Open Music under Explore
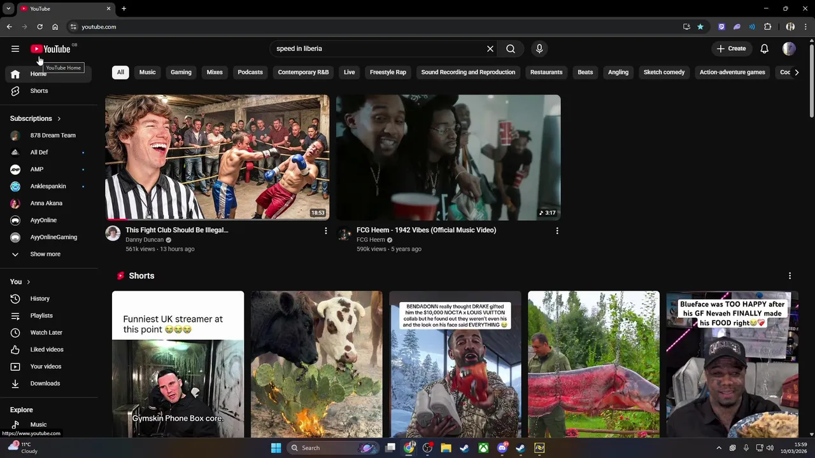 point(49,424)
